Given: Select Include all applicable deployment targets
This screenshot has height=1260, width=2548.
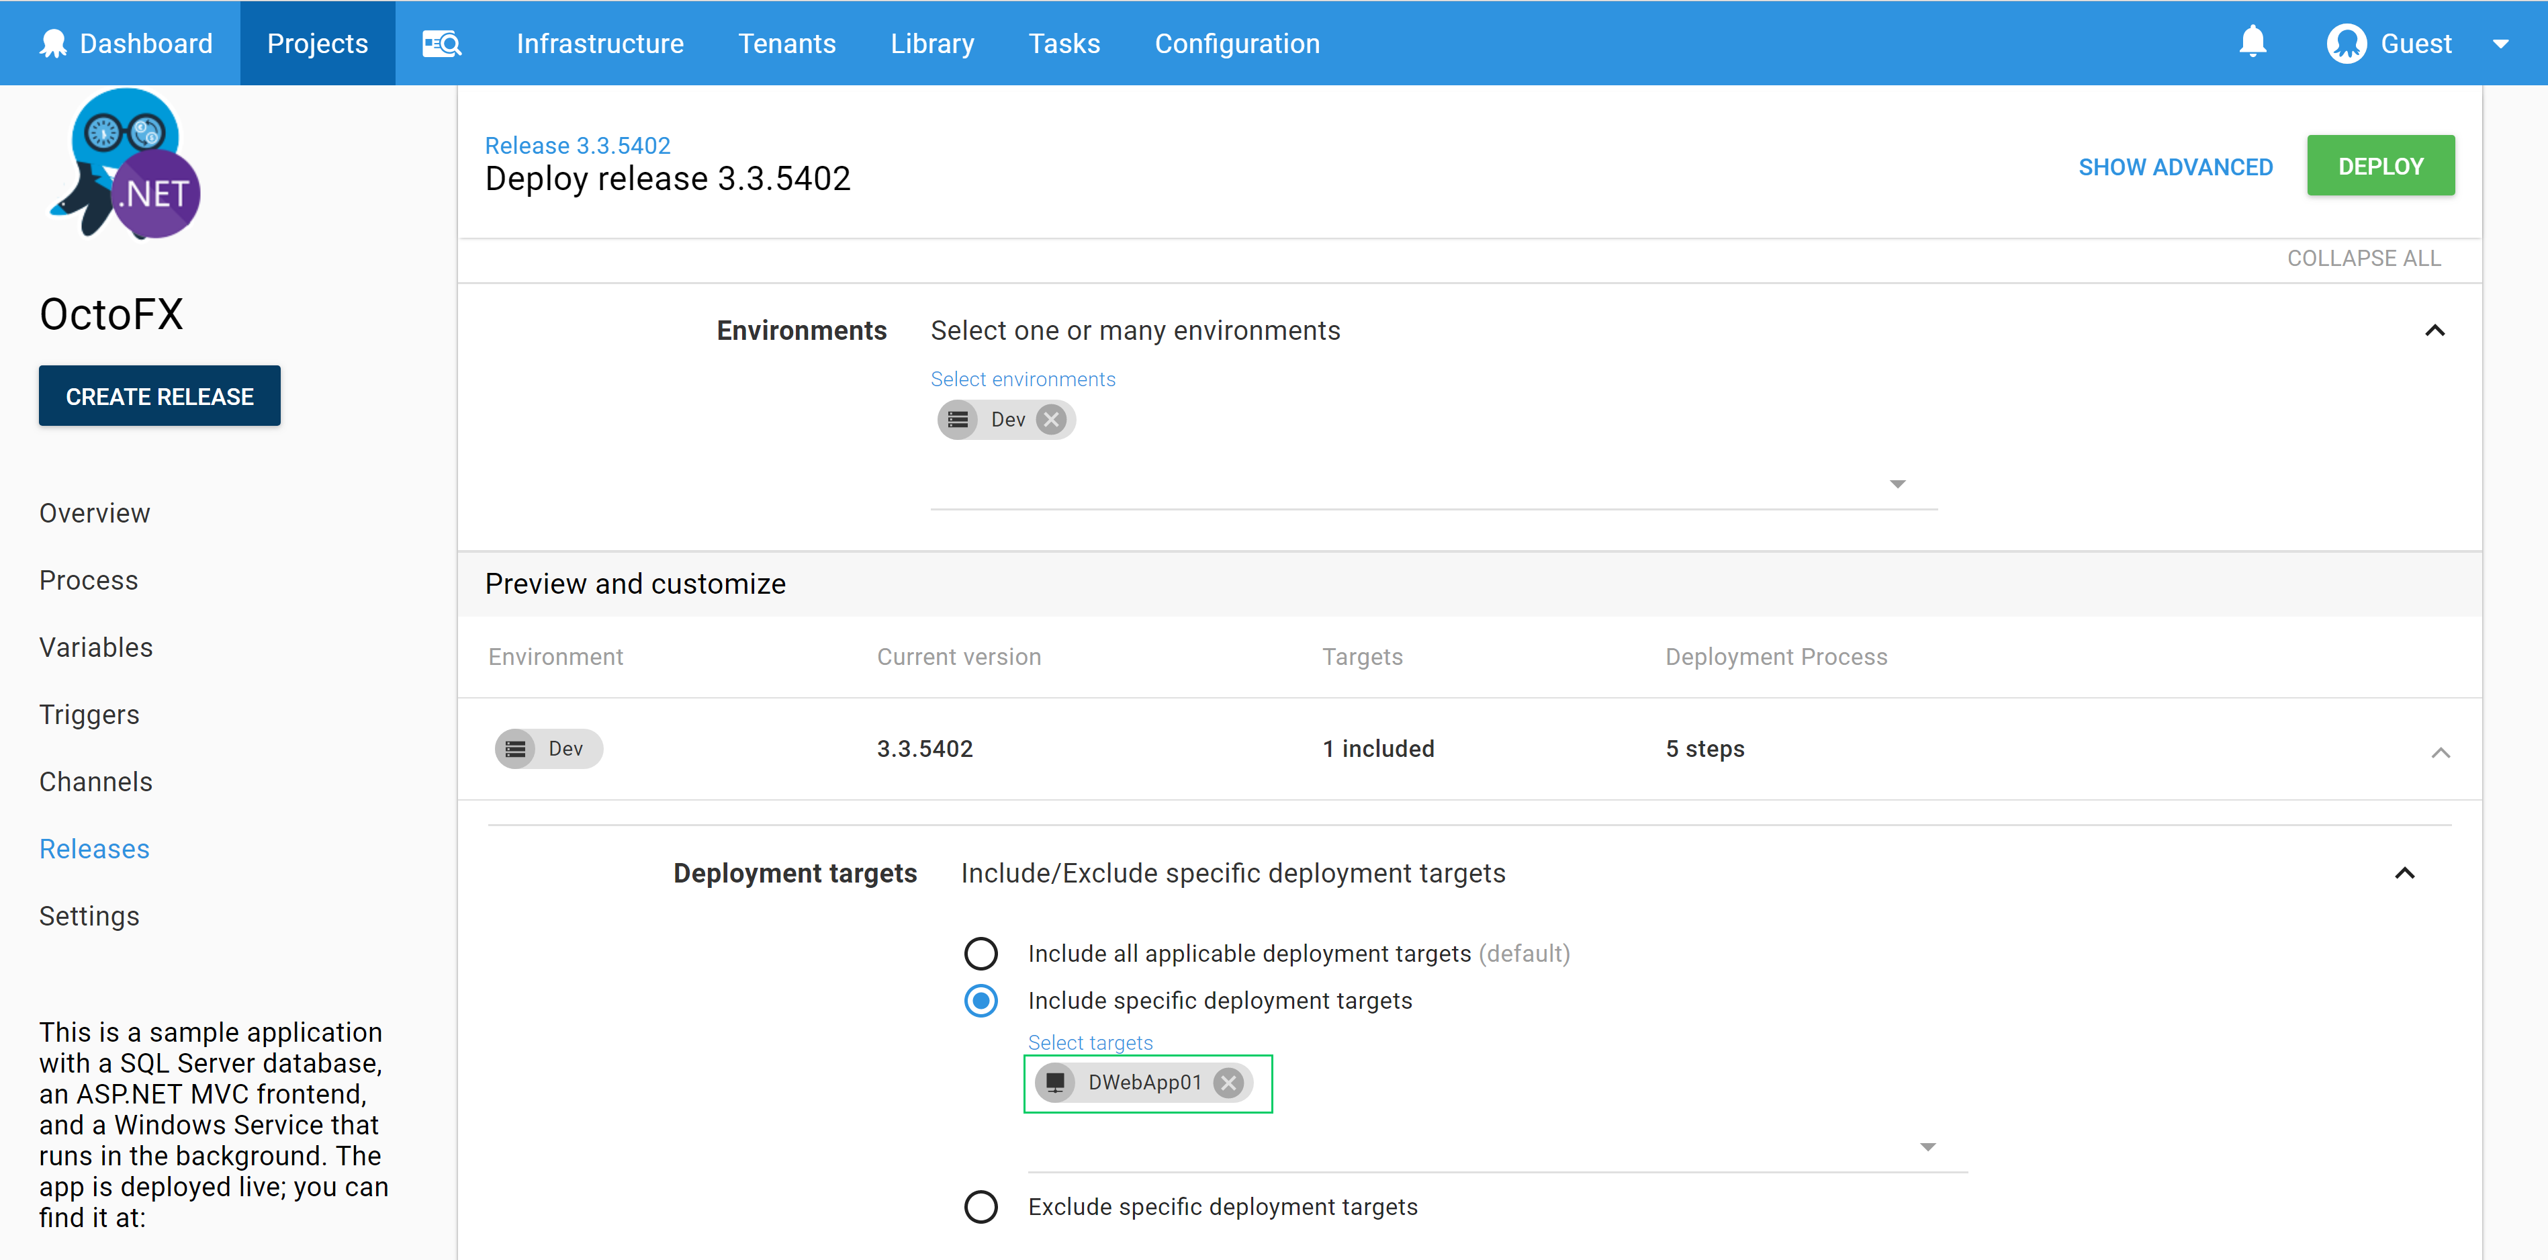Looking at the screenshot, I should (981, 954).
